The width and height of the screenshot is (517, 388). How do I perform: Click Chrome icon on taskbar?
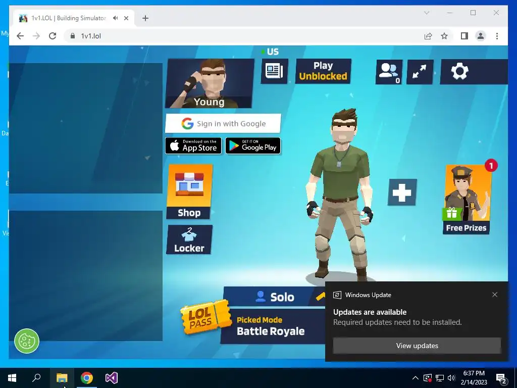(87, 378)
